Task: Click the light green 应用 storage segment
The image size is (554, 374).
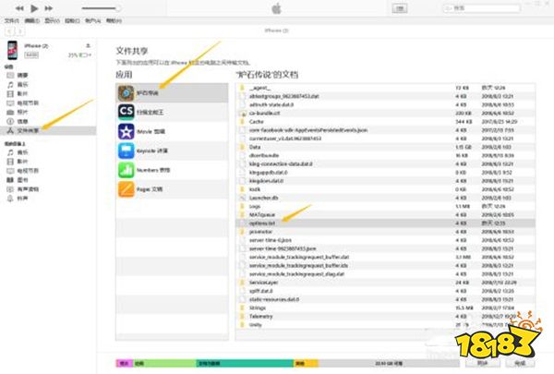Action: click(164, 363)
